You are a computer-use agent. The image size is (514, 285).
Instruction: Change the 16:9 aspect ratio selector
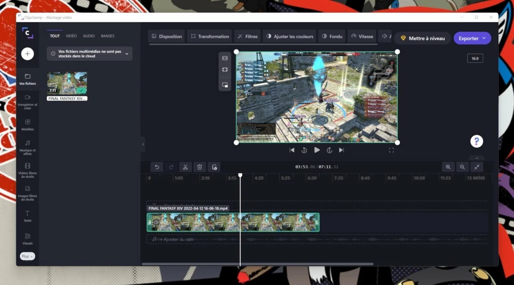point(475,58)
